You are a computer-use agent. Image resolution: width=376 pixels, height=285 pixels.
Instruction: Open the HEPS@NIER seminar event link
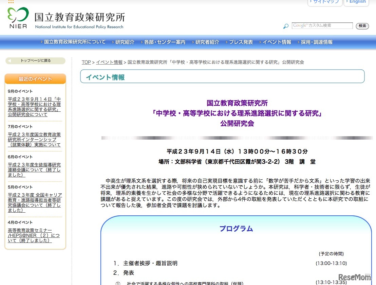pyautogui.click(x=33, y=234)
